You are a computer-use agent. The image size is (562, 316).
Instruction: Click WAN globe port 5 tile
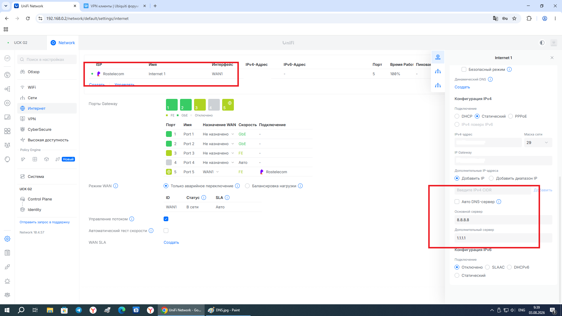tap(228, 105)
